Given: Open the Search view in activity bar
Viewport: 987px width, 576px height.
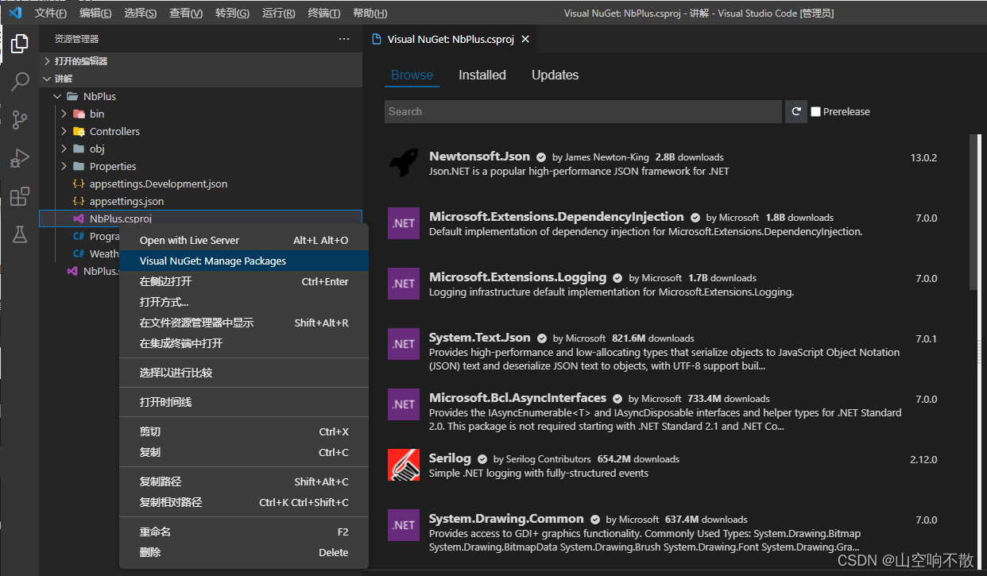Looking at the screenshot, I should 20,82.
